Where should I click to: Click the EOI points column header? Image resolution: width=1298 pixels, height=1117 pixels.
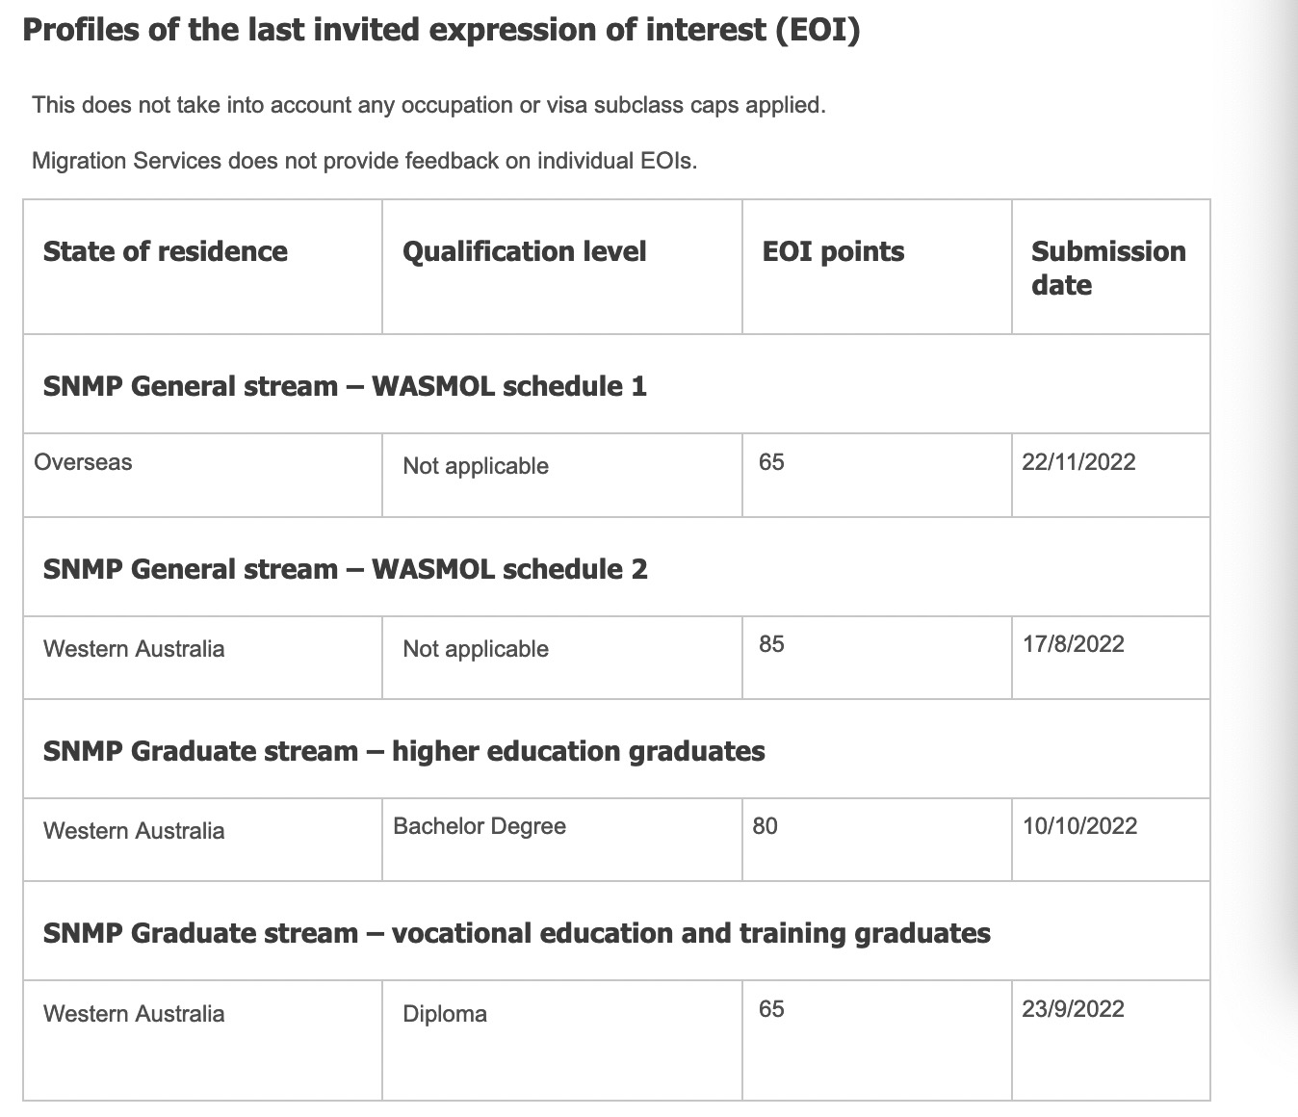click(x=833, y=251)
